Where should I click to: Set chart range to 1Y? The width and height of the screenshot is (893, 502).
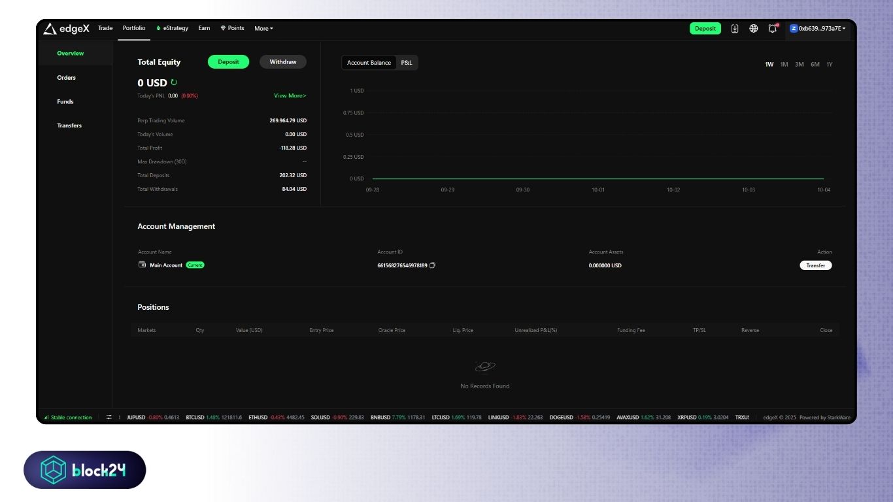coord(830,65)
